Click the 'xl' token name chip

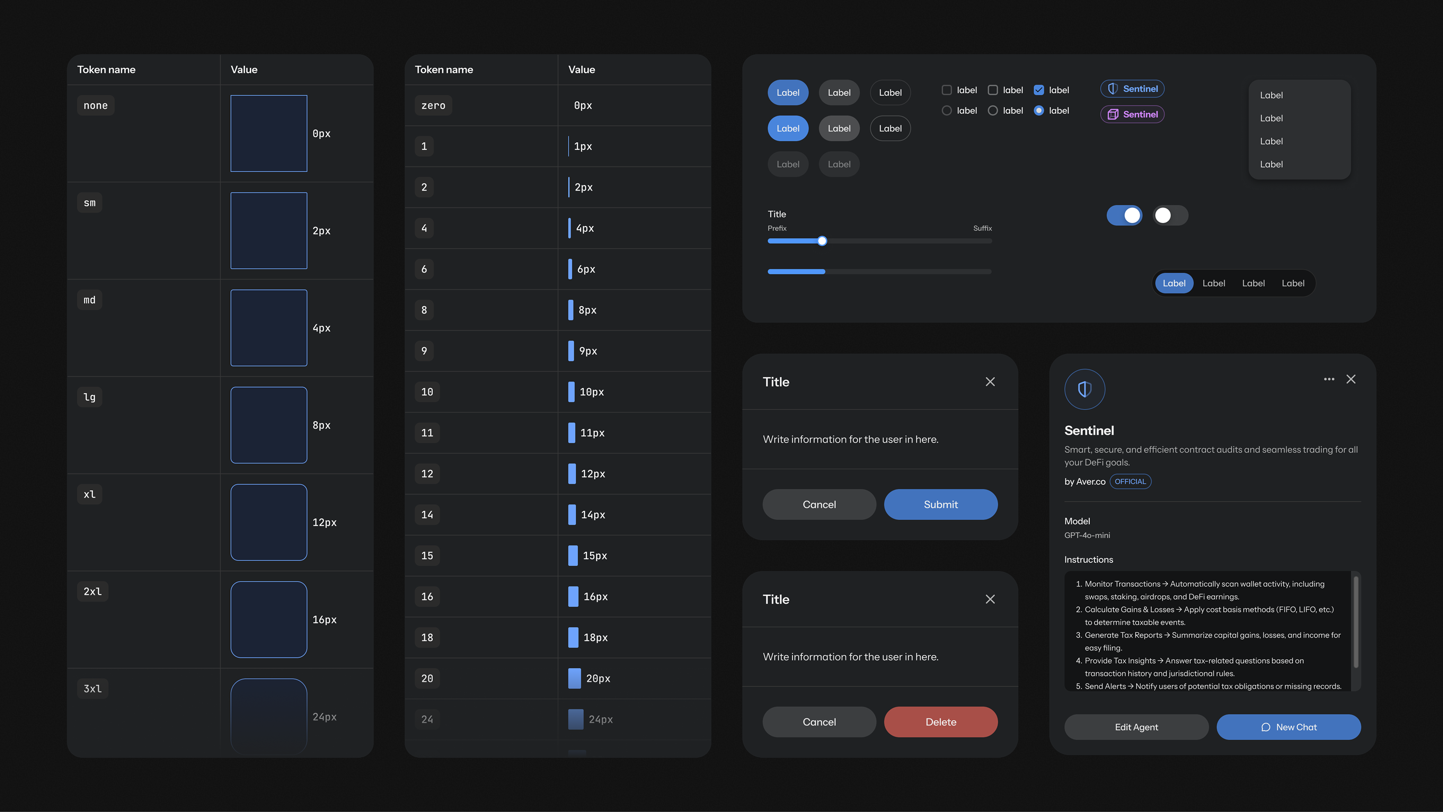click(x=89, y=494)
